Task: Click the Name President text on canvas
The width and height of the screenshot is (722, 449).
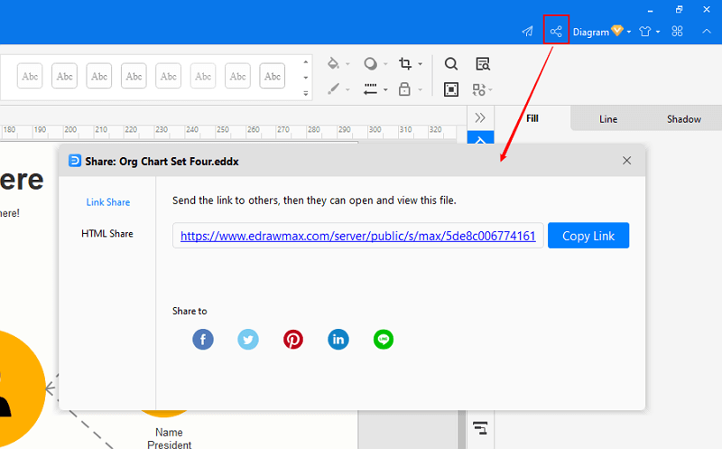Action: [169, 438]
